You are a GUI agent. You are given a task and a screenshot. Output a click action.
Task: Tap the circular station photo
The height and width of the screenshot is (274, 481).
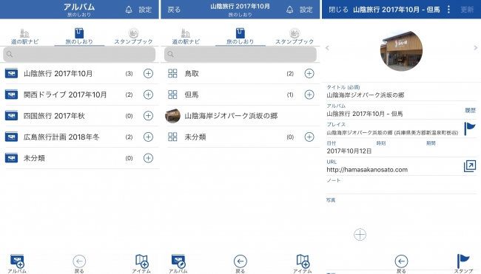coord(401,50)
